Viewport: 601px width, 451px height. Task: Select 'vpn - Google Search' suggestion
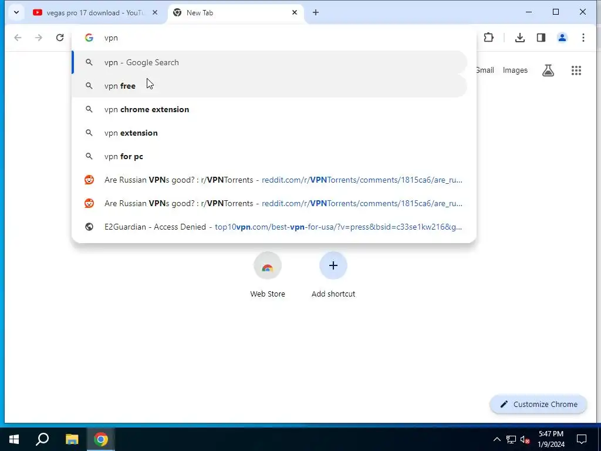point(270,62)
